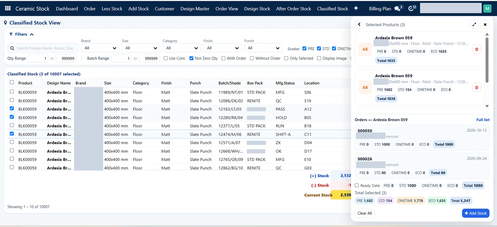Open the Less Stock menu
This screenshot has width=497, height=227.
(x=112, y=8)
